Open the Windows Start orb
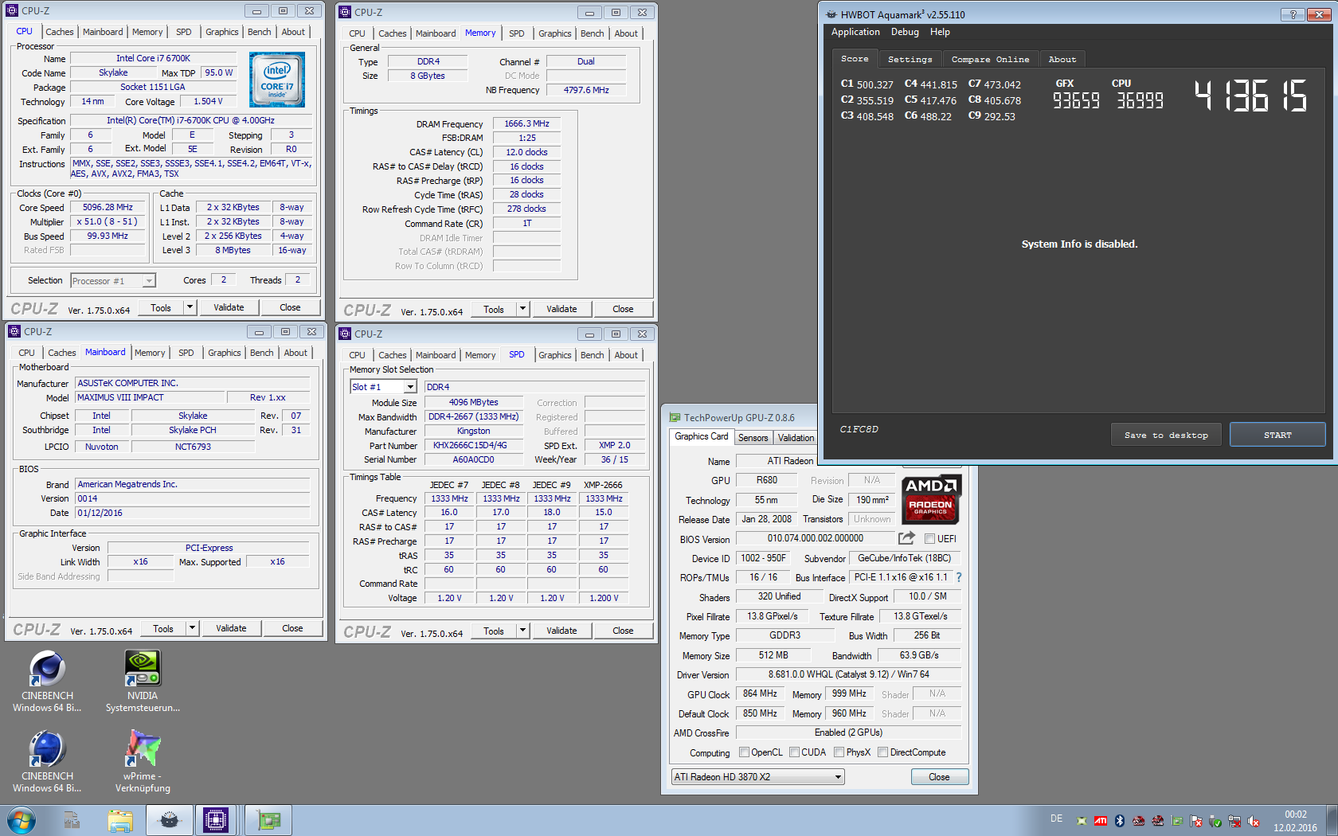 pyautogui.click(x=22, y=820)
